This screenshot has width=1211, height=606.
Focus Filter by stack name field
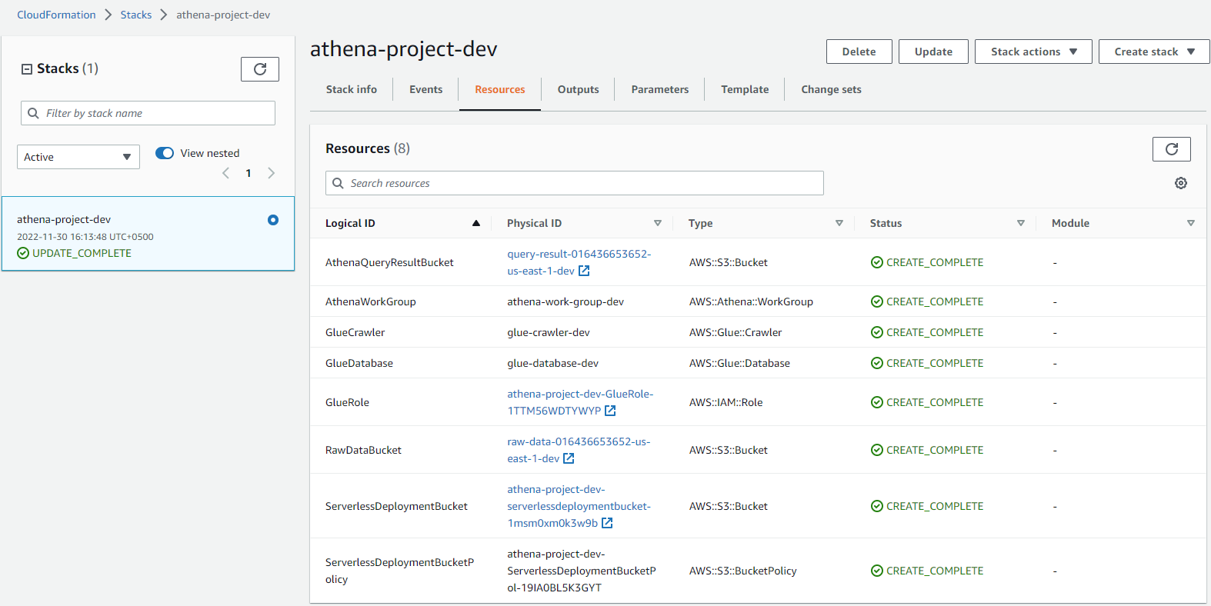pos(148,113)
